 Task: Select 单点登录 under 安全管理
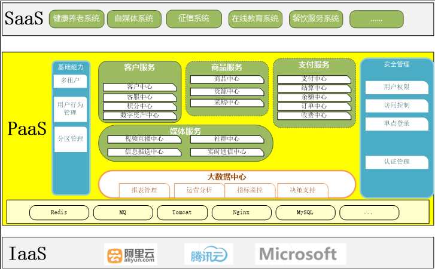[397, 123]
